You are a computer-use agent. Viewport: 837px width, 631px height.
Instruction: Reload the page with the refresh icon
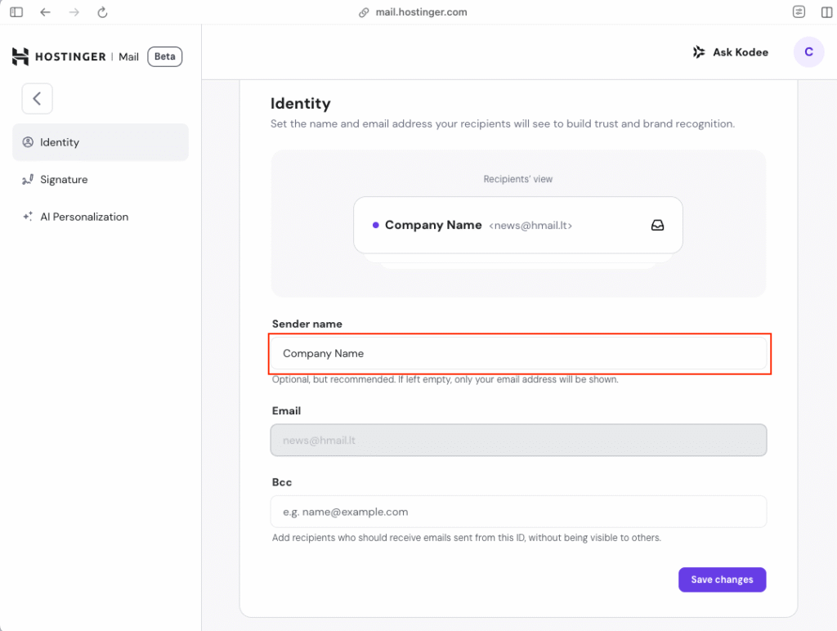click(x=102, y=12)
